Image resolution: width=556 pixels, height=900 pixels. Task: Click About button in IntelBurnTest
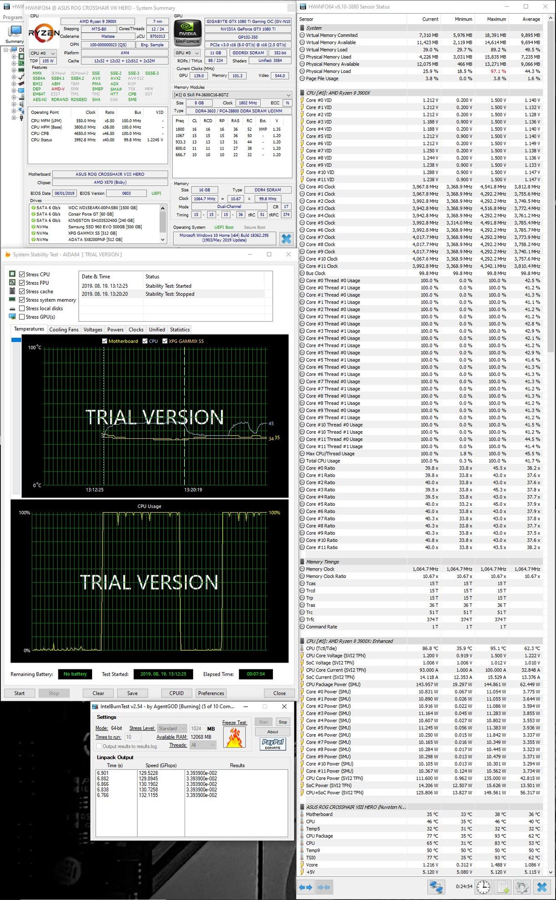pos(273,732)
